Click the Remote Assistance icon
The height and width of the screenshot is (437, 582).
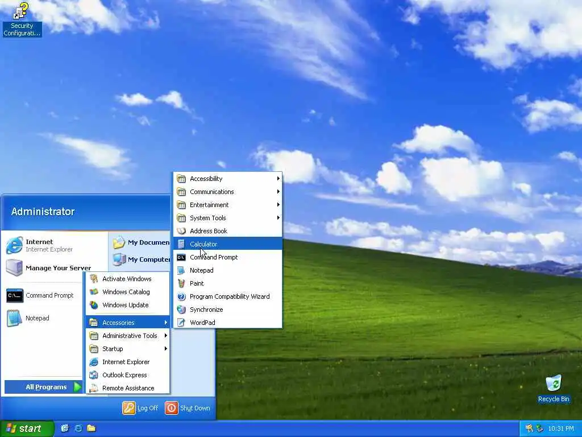94,388
